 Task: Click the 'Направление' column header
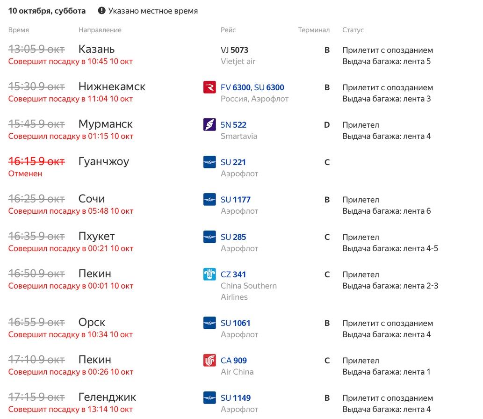(x=100, y=30)
